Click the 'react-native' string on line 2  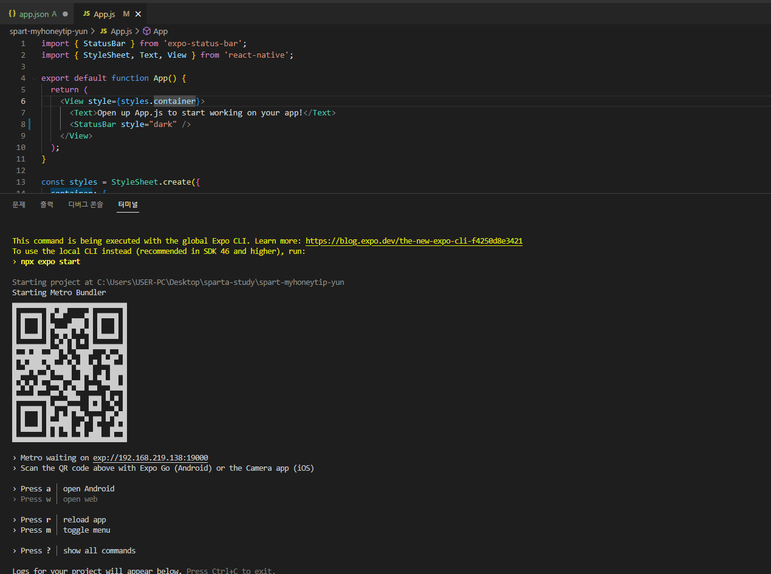[256, 55]
